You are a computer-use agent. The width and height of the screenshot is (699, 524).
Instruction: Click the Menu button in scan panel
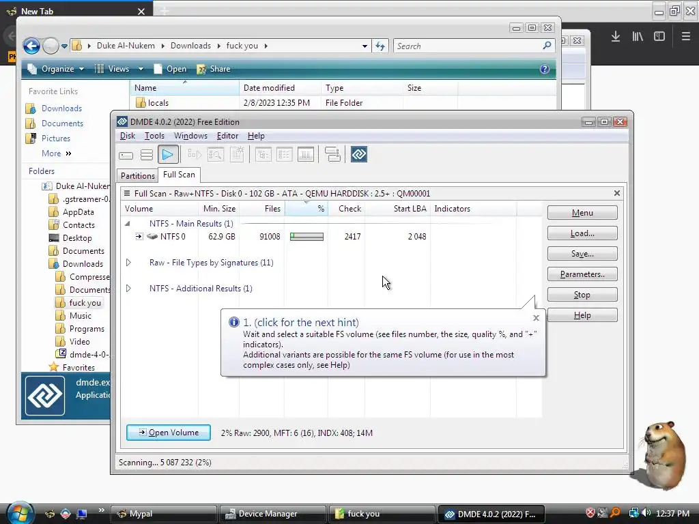tap(582, 213)
